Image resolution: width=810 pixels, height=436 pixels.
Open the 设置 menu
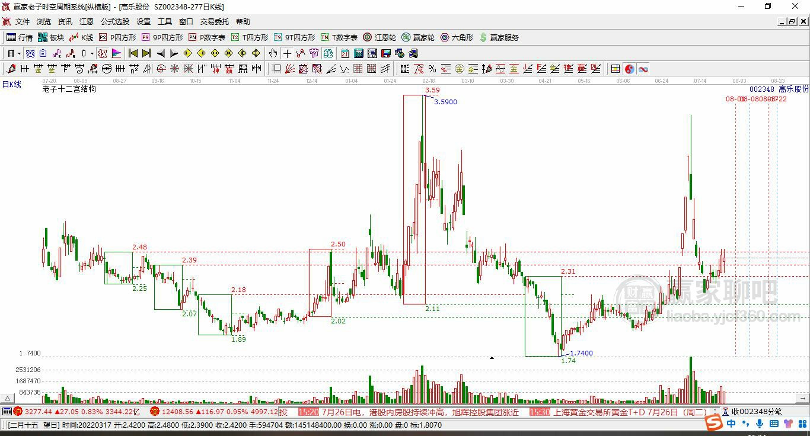(x=143, y=22)
